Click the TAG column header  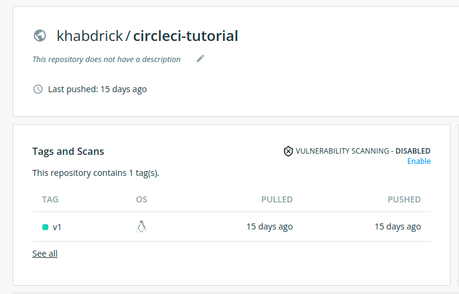50,199
